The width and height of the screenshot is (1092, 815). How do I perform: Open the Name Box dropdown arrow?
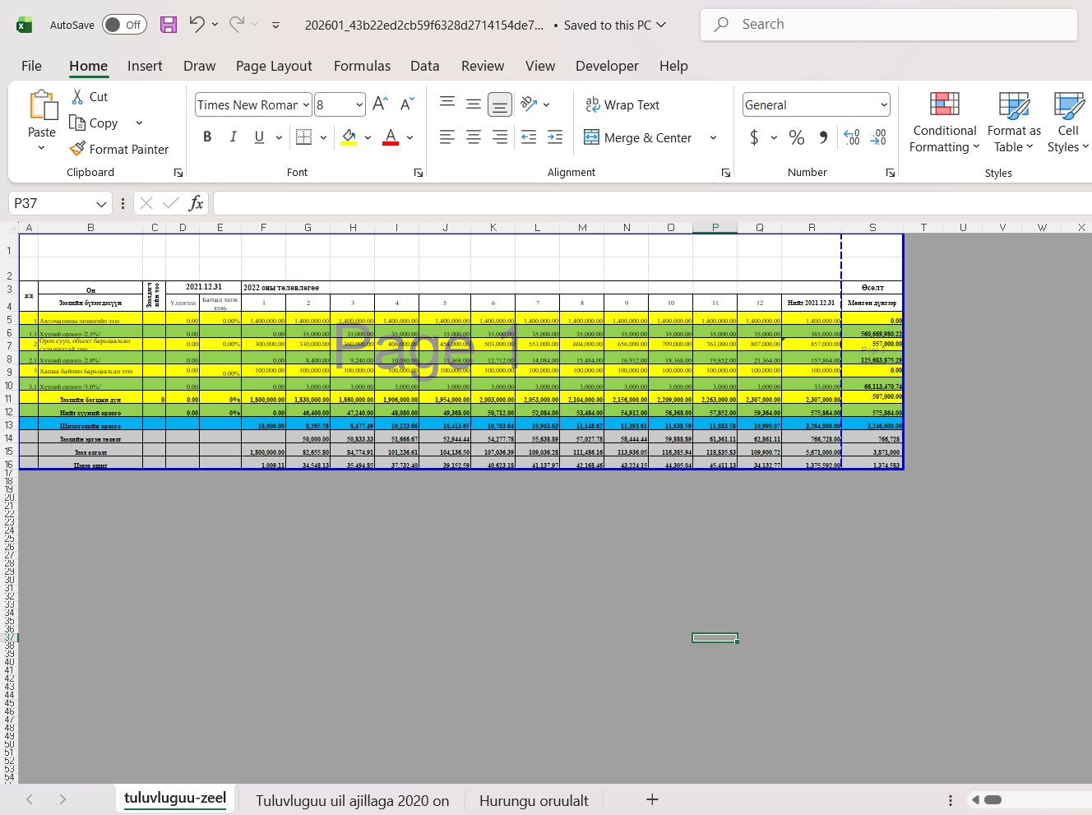(101, 204)
